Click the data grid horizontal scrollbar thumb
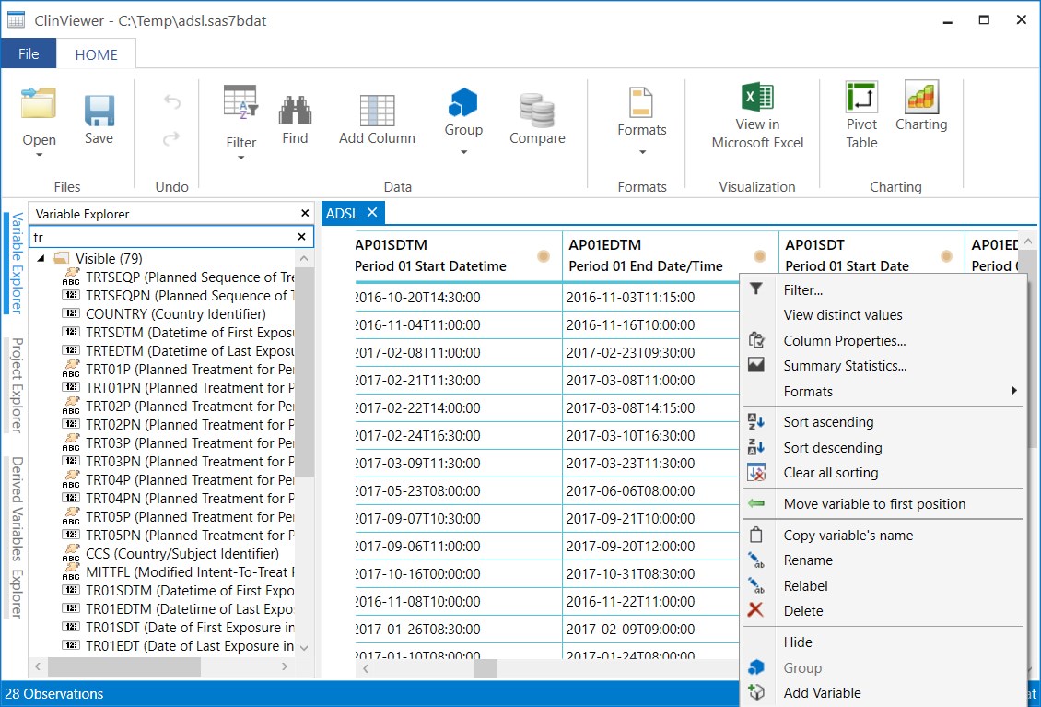This screenshot has height=707, width=1041. click(485, 668)
